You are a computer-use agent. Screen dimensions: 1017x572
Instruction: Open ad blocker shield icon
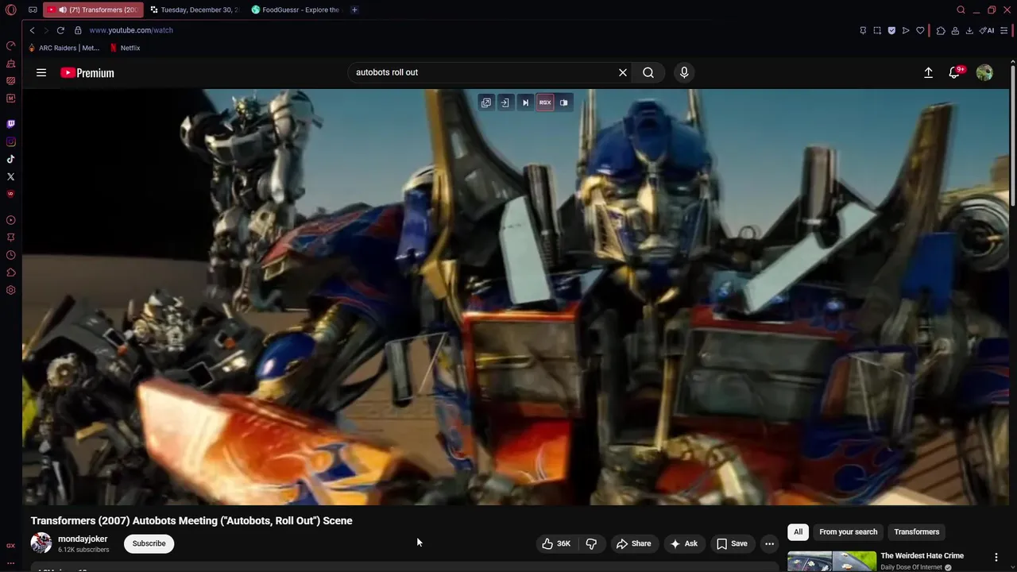[891, 30]
